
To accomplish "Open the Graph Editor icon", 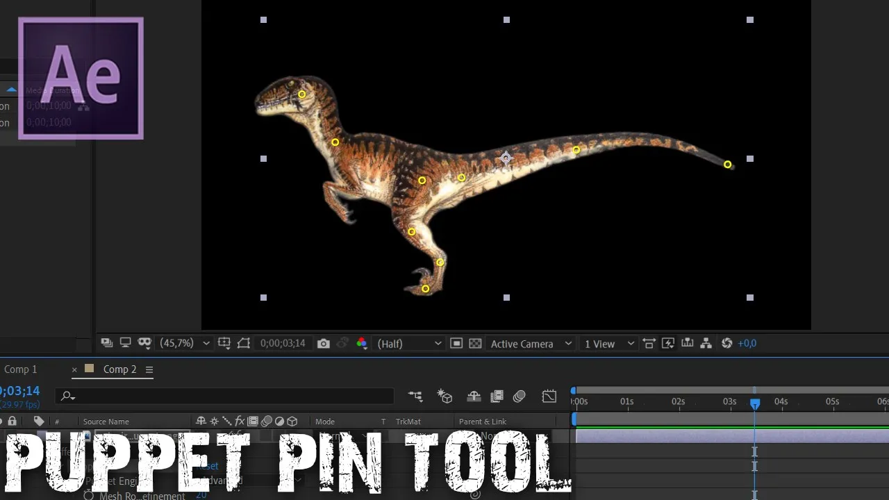I will (x=549, y=397).
